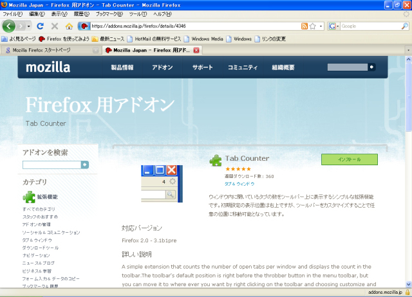Open アドオン in mozilla navigation
This screenshot has height=297, width=412.
(x=162, y=67)
